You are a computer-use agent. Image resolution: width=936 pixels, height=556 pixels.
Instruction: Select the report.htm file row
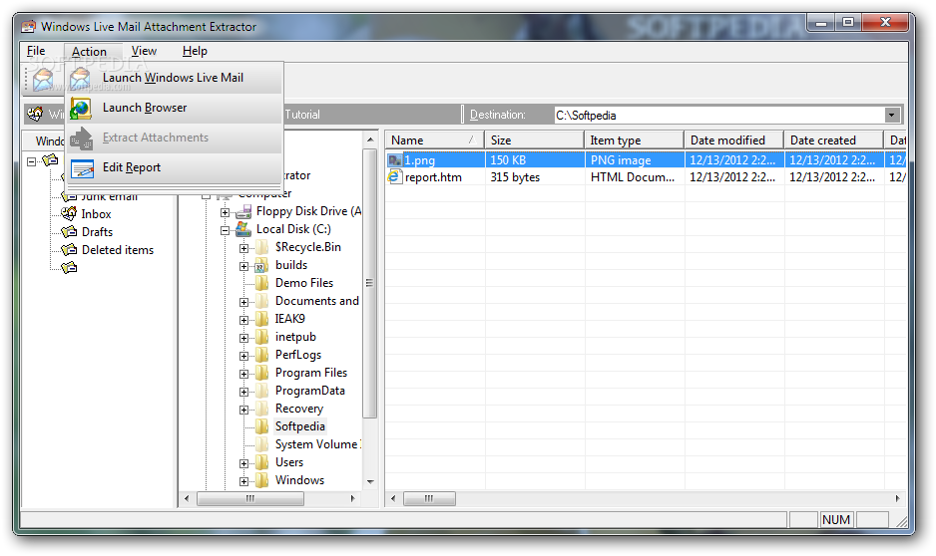click(x=646, y=177)
